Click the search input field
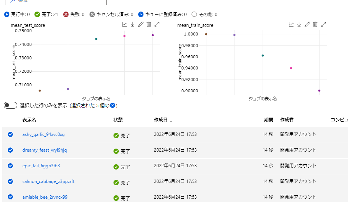Screen dimensions: 348x202 (x=56, y=2)
